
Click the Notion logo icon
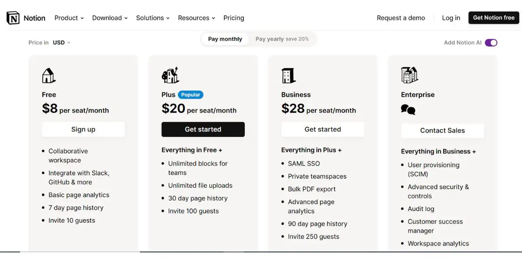(13, 18)
